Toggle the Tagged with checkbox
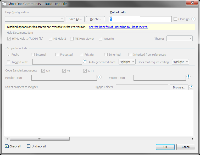200x155 pixels. pos(9,62)
